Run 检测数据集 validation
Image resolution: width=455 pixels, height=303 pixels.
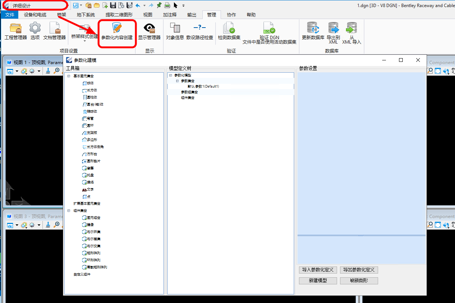[x=229, y=31]
